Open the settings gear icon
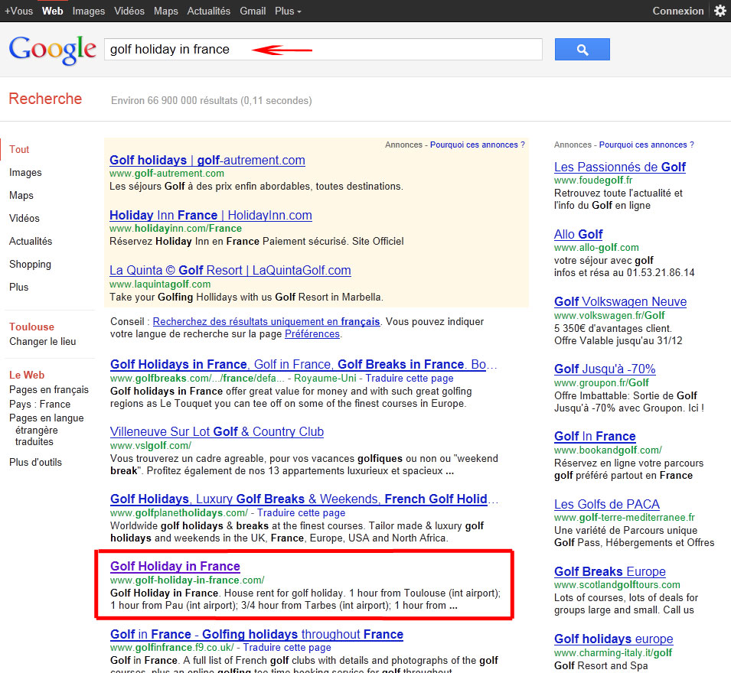 coord(720,11)
